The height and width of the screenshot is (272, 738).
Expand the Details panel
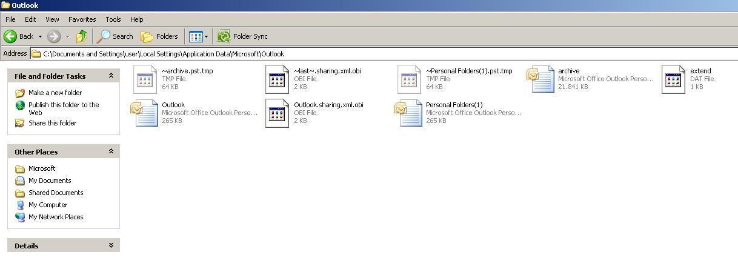point(111,245)
